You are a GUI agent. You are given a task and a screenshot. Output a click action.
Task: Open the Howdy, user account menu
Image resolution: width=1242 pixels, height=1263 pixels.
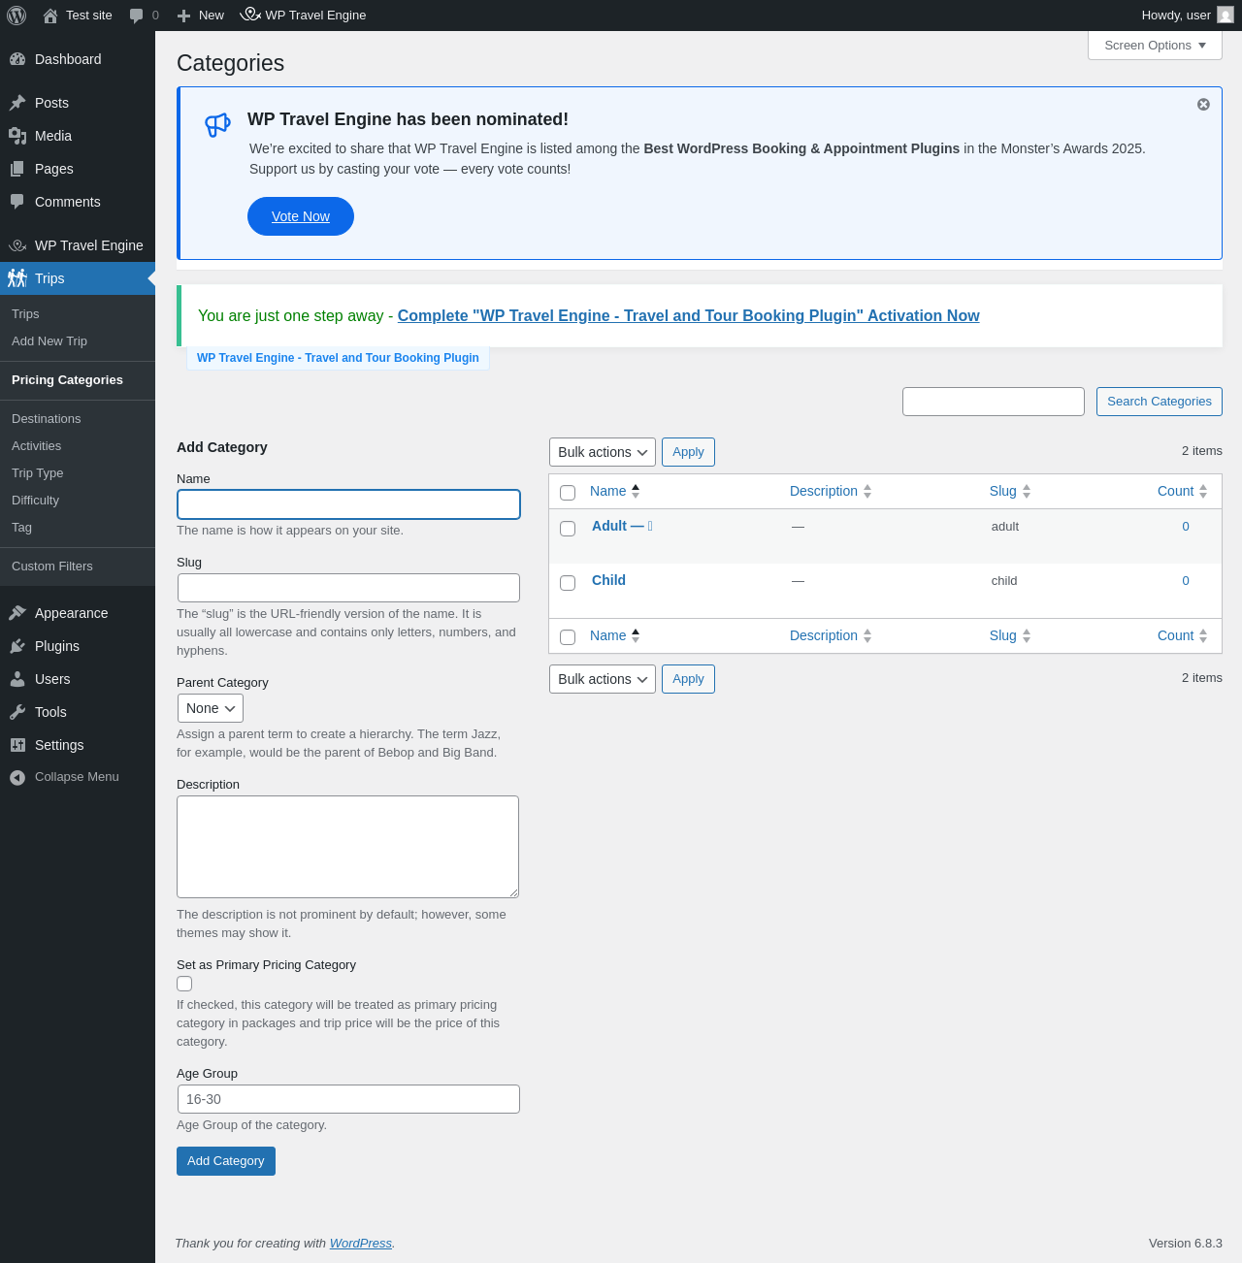point(1187,16)
